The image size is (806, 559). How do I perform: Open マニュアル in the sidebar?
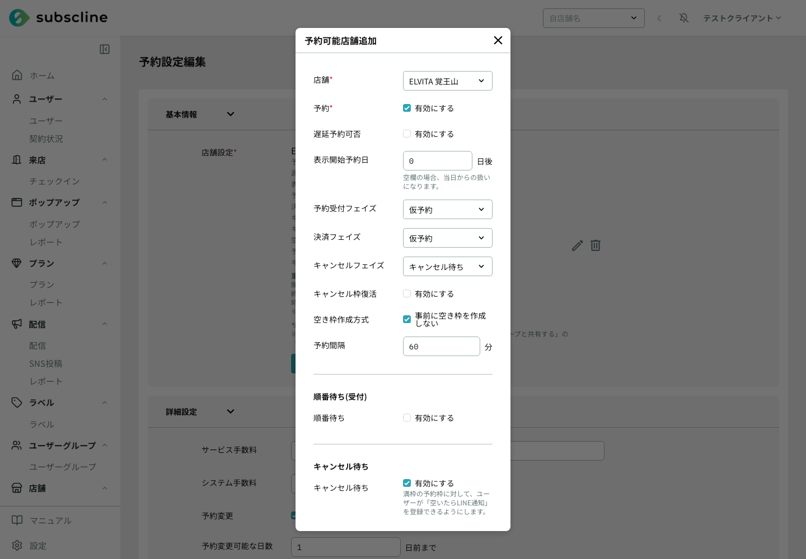click(x=50, y=520)
